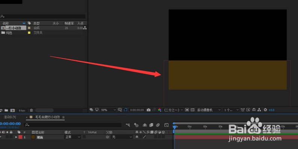Toggle always preview this view icon

(91, 110)
